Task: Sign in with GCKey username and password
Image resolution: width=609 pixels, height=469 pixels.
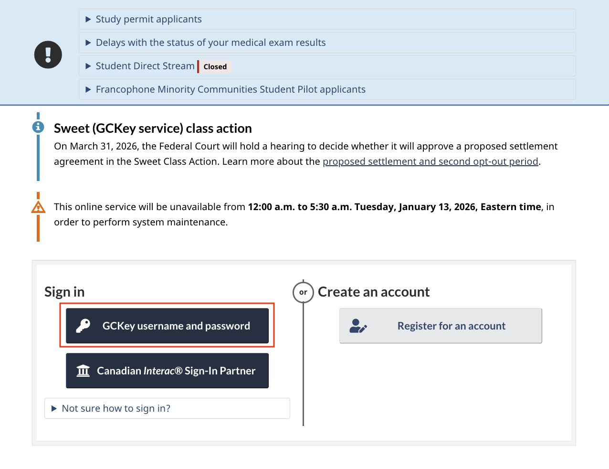Action: click(167, 326)
